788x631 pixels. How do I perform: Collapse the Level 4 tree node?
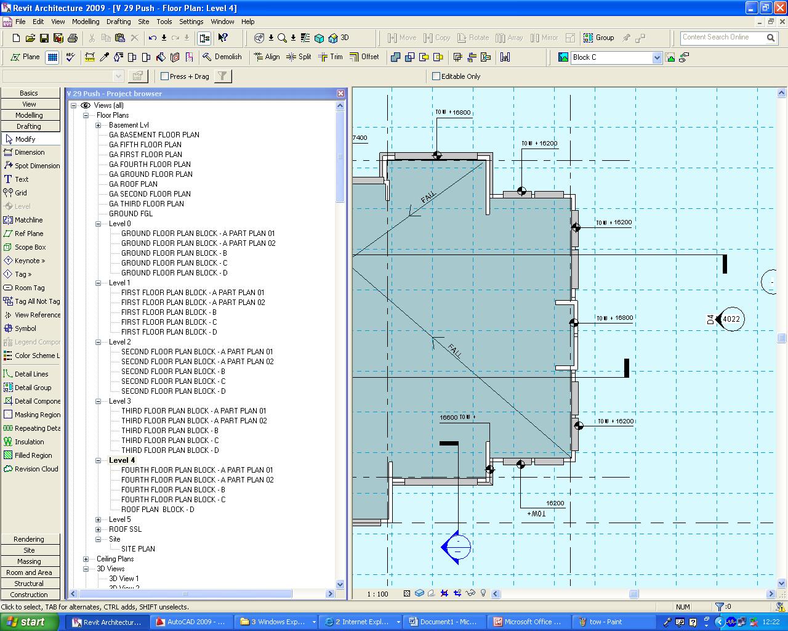(98, 460)
